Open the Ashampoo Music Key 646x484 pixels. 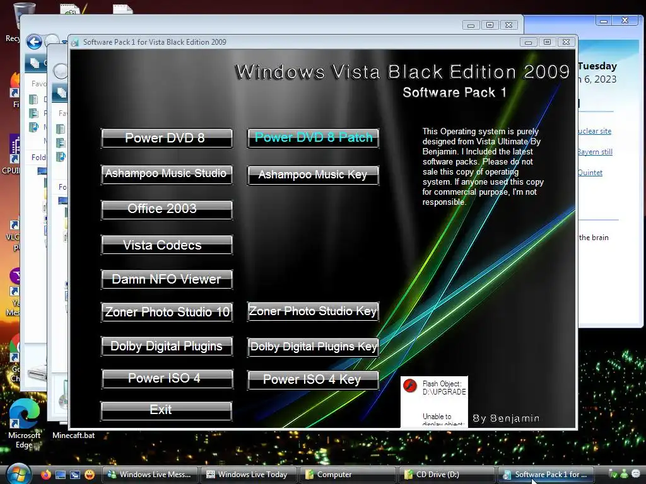pyautogui.click(x=313, y=175)
